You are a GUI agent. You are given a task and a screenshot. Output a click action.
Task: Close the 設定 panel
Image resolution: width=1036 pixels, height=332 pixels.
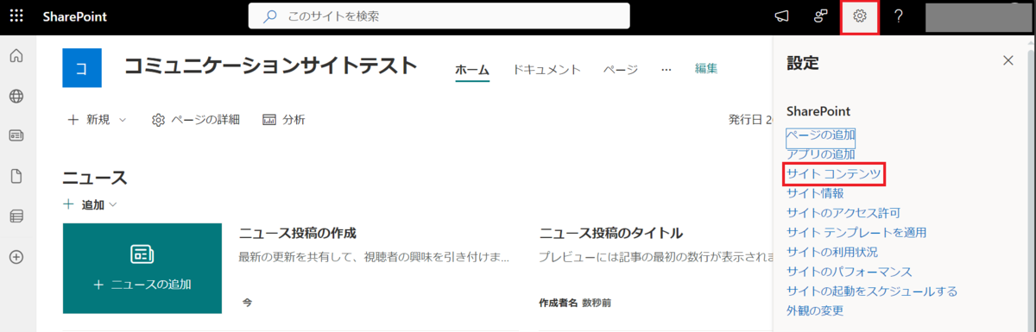point(1008,60)
